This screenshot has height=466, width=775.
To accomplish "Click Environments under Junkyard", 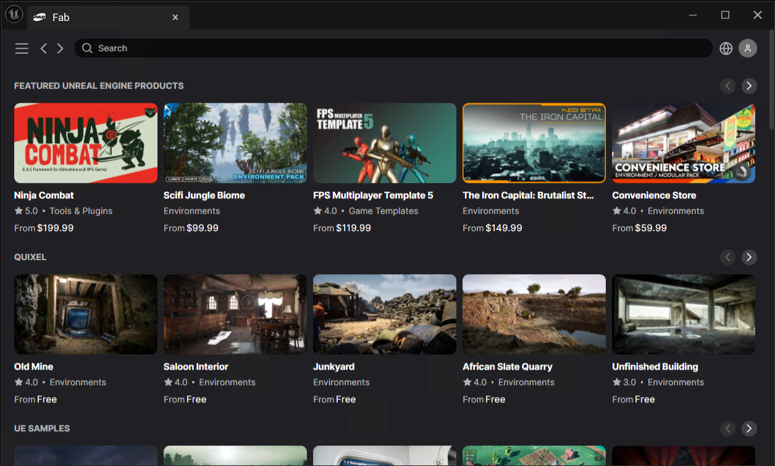I will click(341, 382).
